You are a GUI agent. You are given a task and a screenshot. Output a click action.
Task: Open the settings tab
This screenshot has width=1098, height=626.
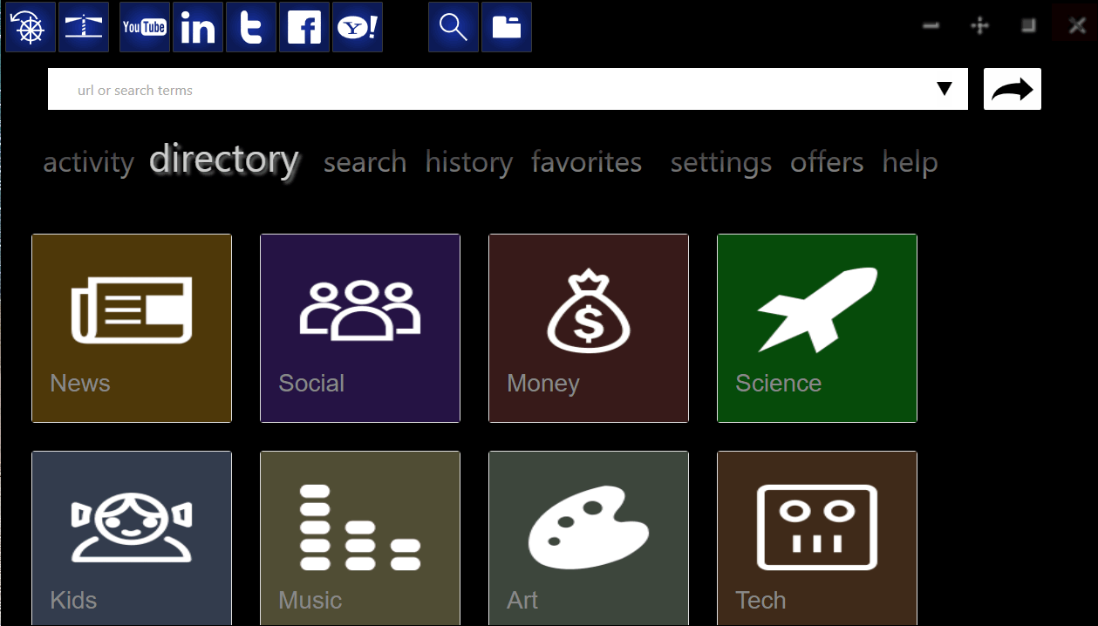(721, 162)
